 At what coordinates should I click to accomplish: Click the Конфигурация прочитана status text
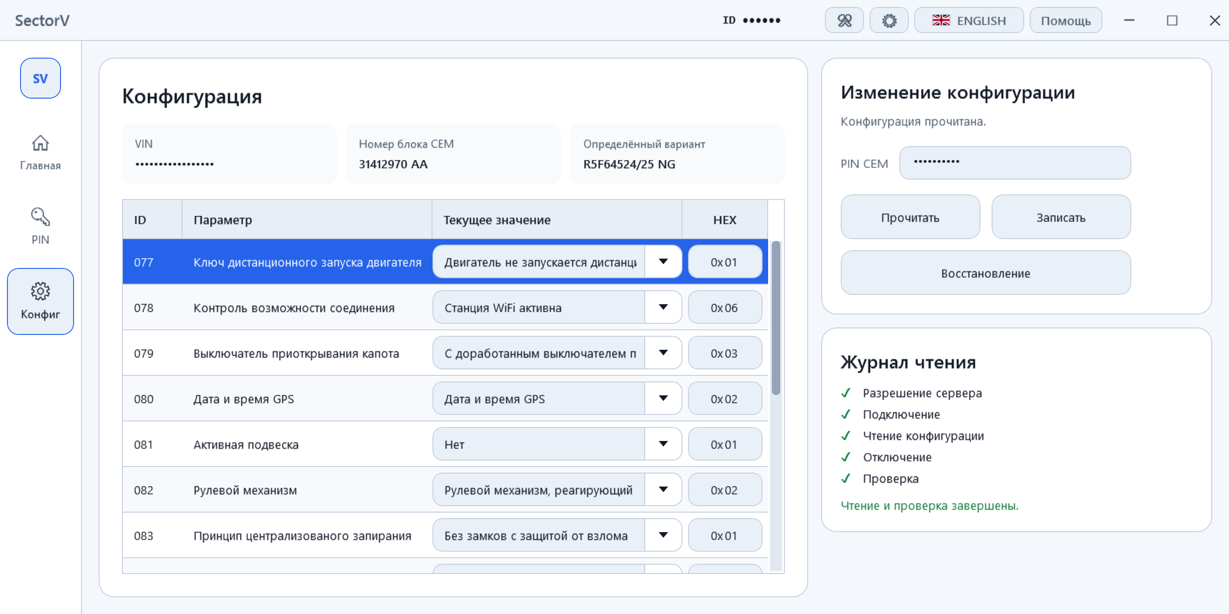click(913, 121)
